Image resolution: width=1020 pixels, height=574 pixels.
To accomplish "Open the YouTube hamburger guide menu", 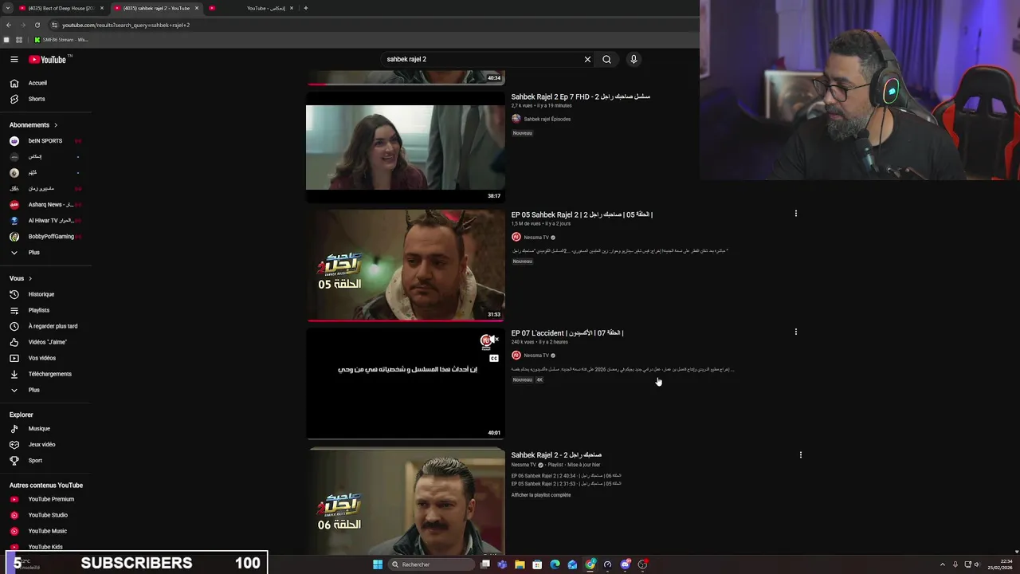I will [x=14, y=59].
